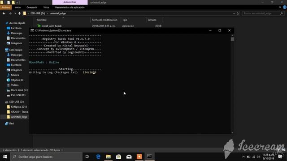Screen dimensions: 287x161
Task: Sort by Tipo column header
Action: point(125,20)
